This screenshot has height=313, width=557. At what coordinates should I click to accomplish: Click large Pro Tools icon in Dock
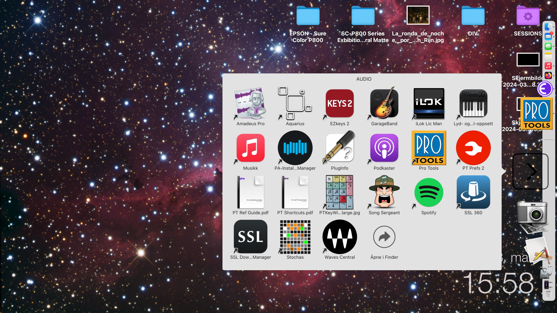pos(536,114)
